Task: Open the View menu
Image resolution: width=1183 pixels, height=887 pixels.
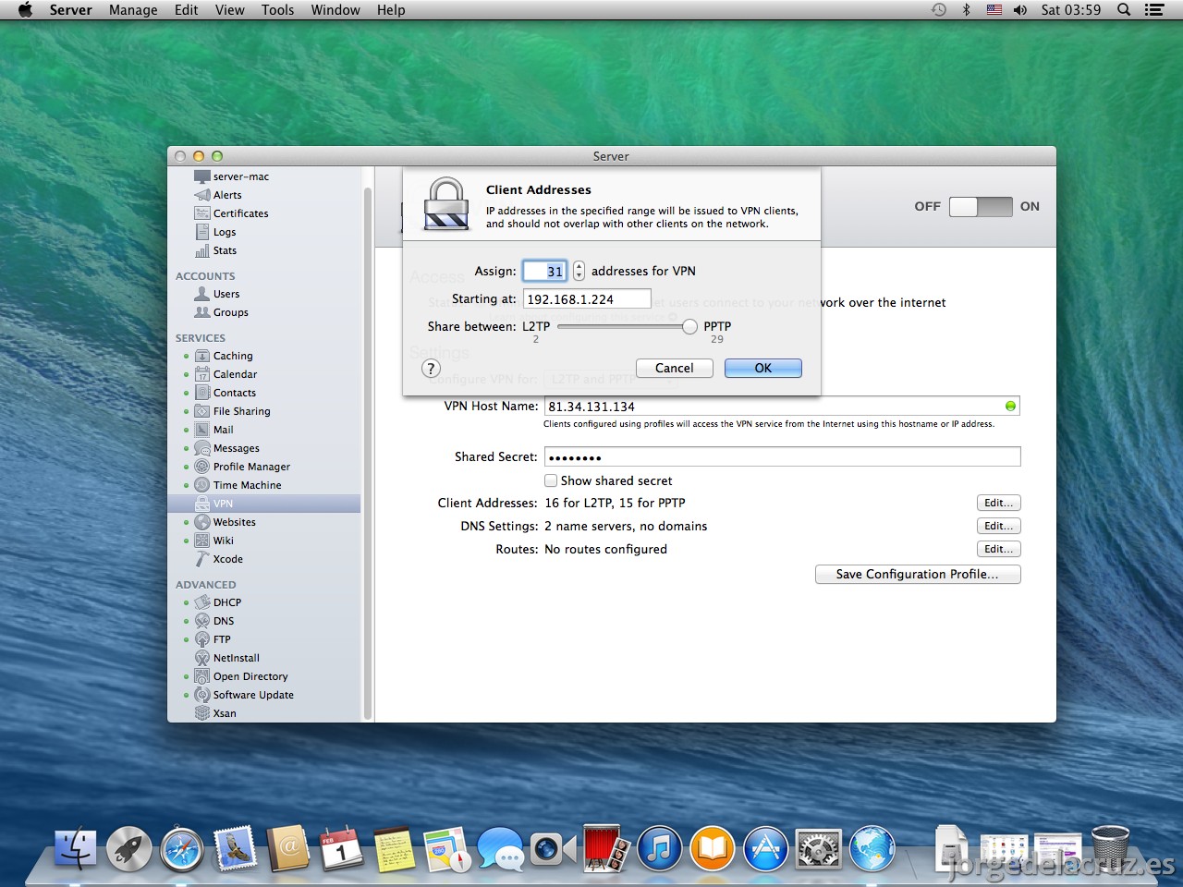Action: pos(230,10)
